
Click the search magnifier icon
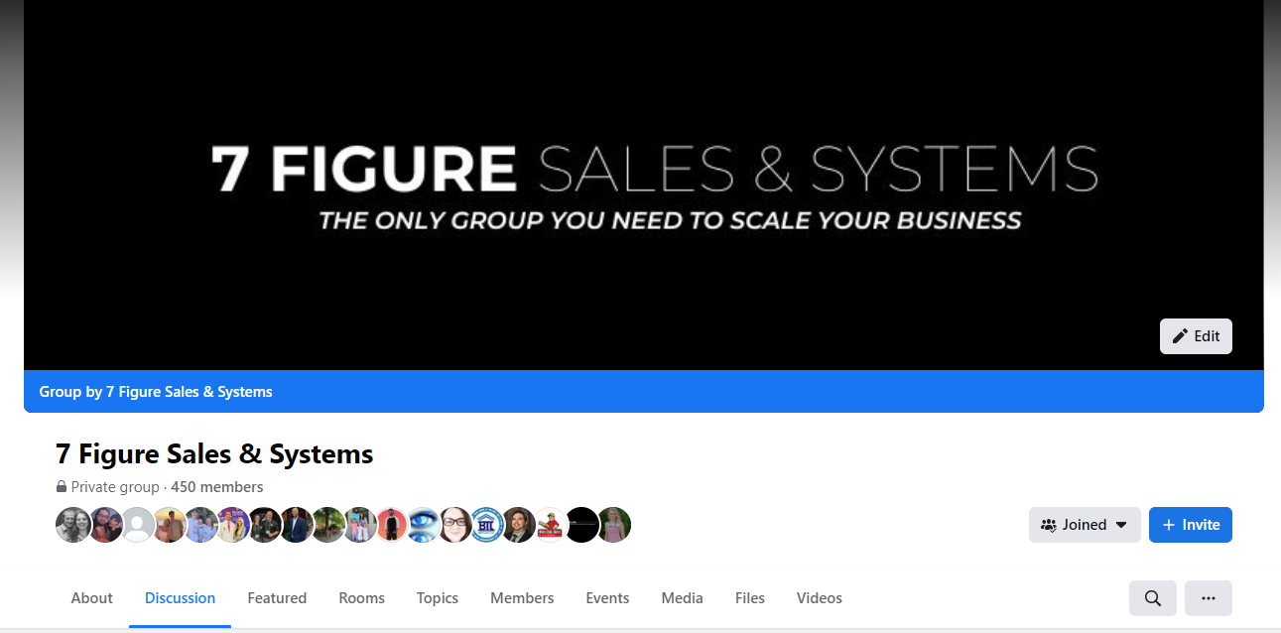tap(1153, 598)
